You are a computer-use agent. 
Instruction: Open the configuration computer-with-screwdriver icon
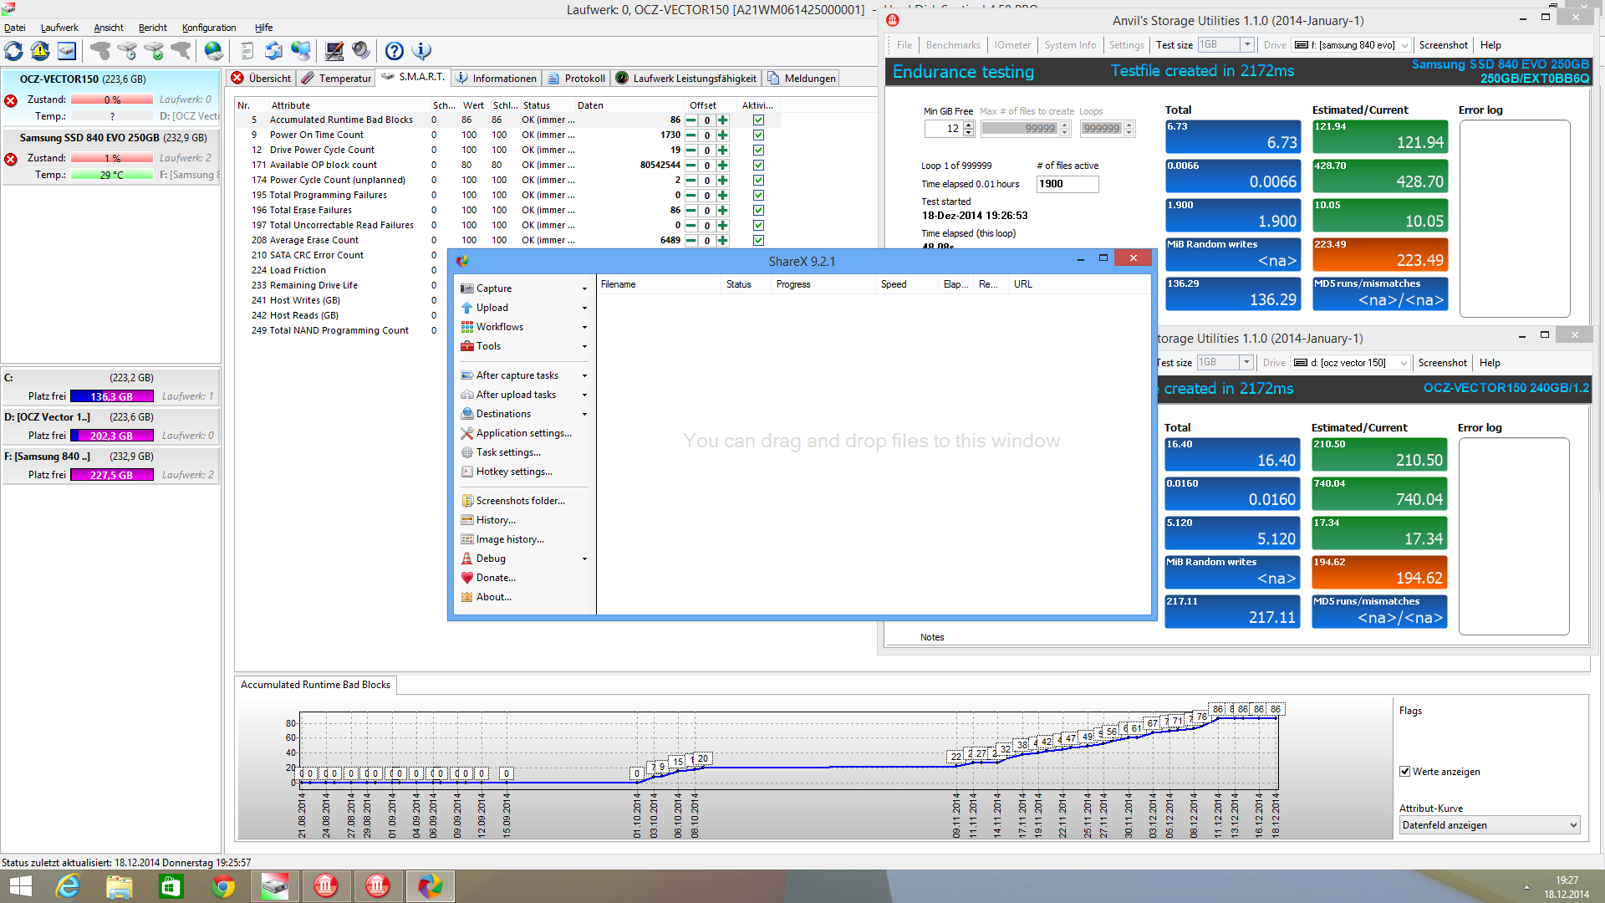tap(334, 51)
